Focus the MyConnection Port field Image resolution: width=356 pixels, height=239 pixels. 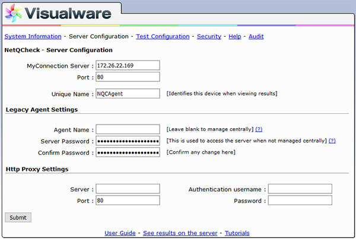coord(128,77)
